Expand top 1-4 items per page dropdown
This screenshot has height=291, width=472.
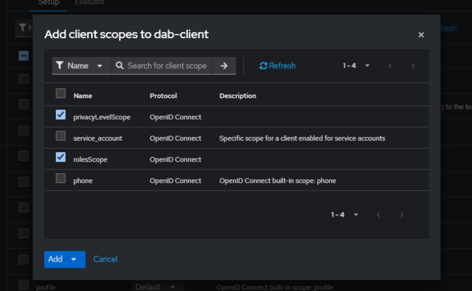pyautogui.click(x=356, y=66)
